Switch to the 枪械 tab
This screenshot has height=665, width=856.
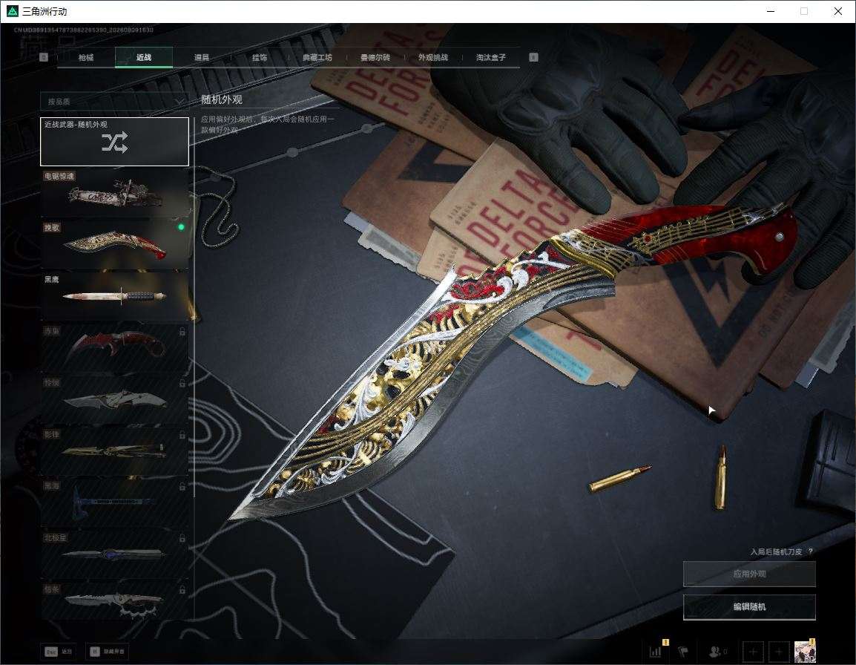(86, 57)
